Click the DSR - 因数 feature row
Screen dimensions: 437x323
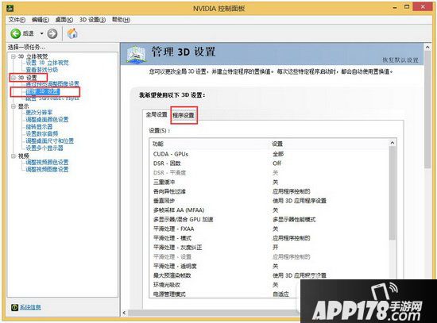[x=269, y=163]
